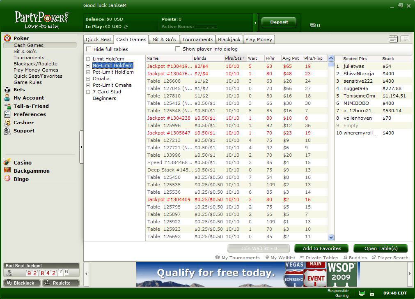Image resolution: width=415 pixels, height=299 pixels.
Task: Open the mail inbox envelope icon
Action: click(312, 25)
